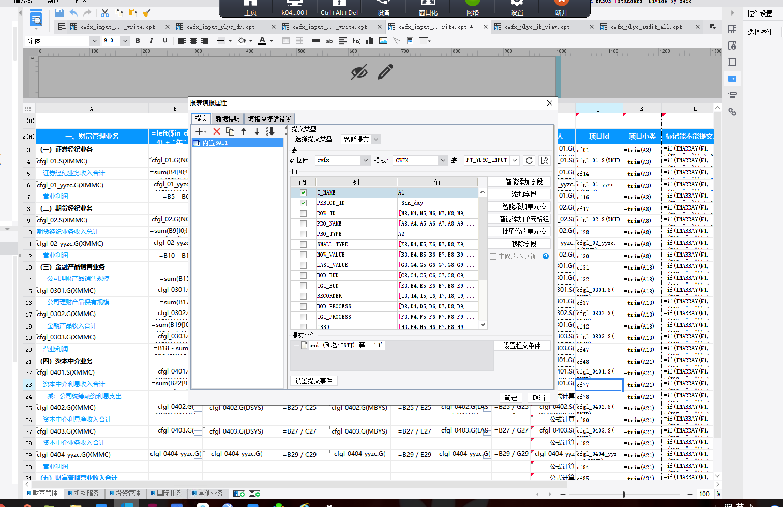This screenshot has width=783, height=507.
Task: Toggle Underline formatting
Action: (x=165, y=40)
